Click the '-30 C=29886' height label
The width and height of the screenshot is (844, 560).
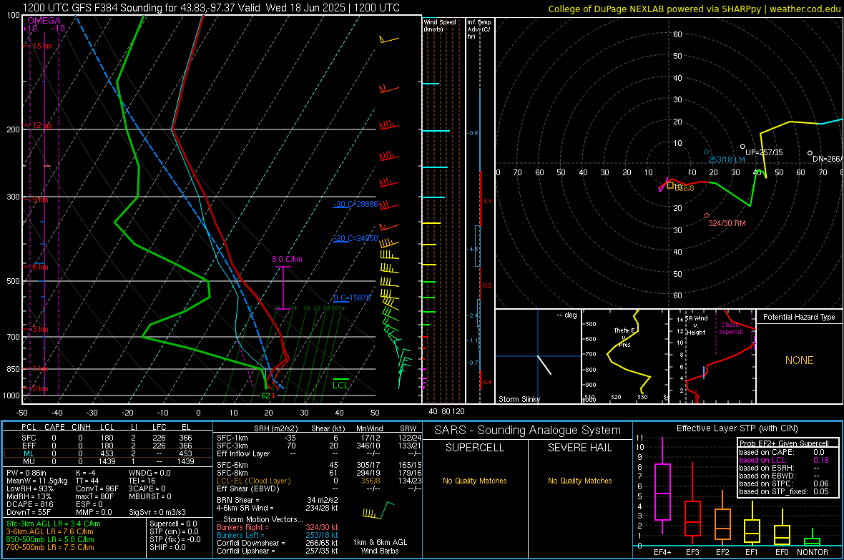(x=355, y=204)
